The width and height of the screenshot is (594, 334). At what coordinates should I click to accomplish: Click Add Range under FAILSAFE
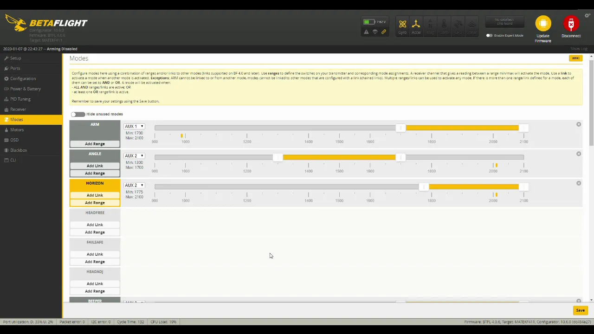coord(95,262)
